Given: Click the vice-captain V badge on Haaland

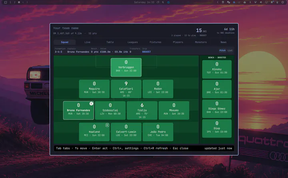Looking at the screenshot, I should click(107, 125).
